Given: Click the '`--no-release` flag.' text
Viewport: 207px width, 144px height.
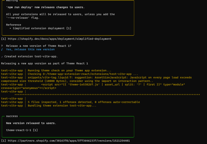Looking at the screenshot, I should coord(23,18).
